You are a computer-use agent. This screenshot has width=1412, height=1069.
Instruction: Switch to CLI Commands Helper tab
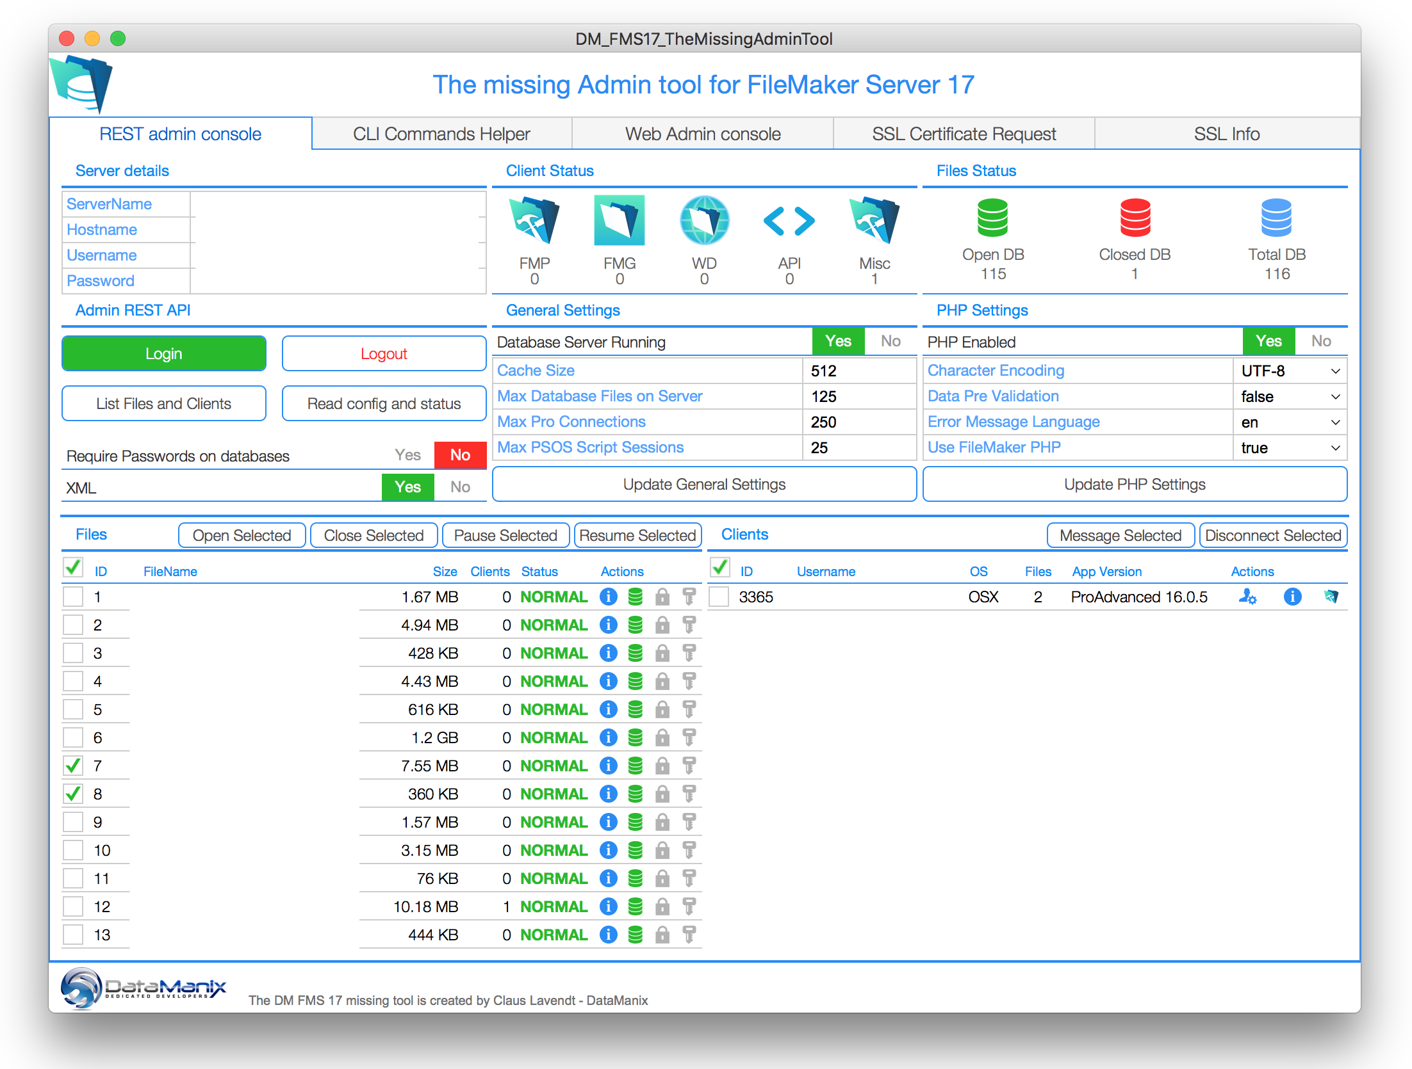pyautogui.click(x=441, y=134)
